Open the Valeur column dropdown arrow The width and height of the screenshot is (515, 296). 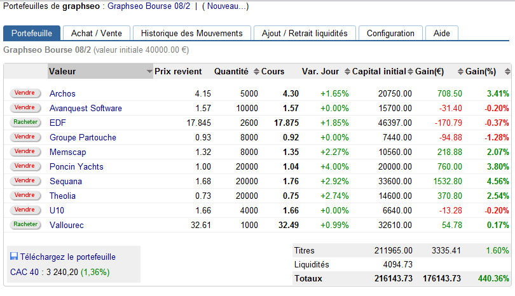(149, 72)
